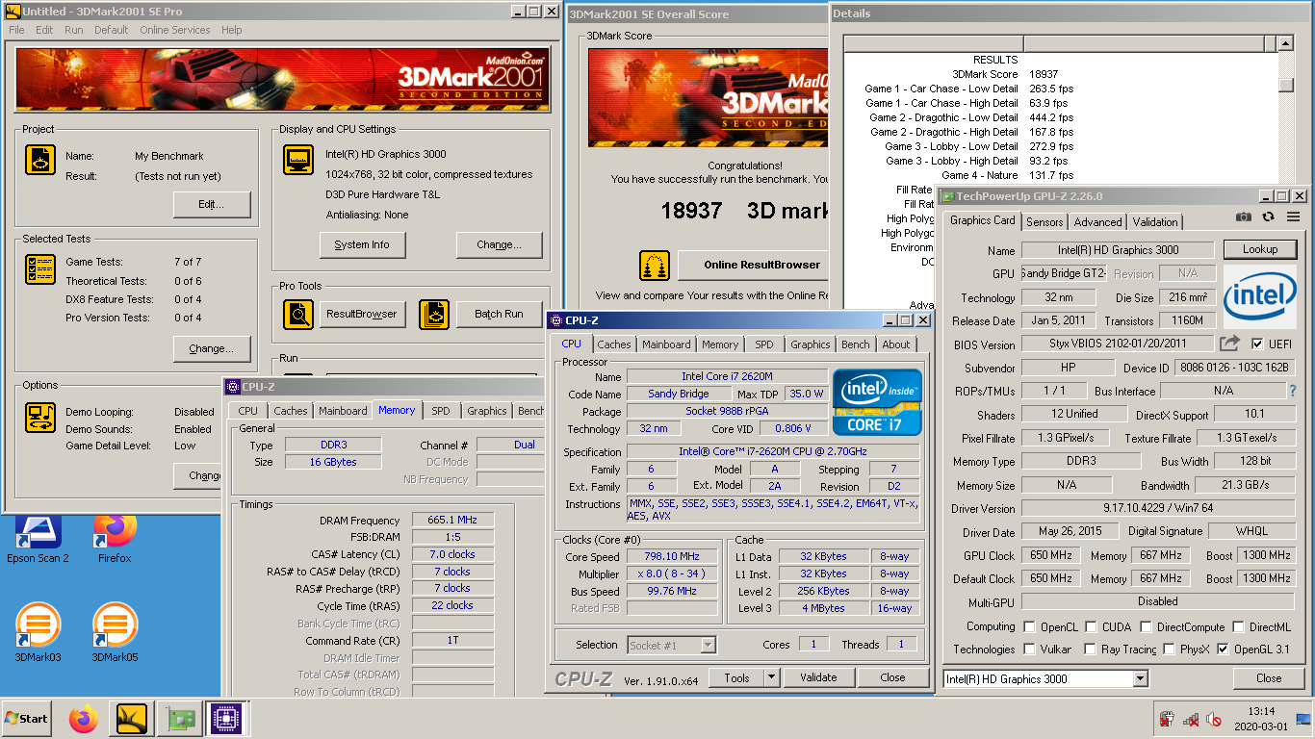Click the CPU-Z chip taskbar icon
The height and width of the screenshot is (739, 1315).
pyautogui.click(x=225, y=719)
